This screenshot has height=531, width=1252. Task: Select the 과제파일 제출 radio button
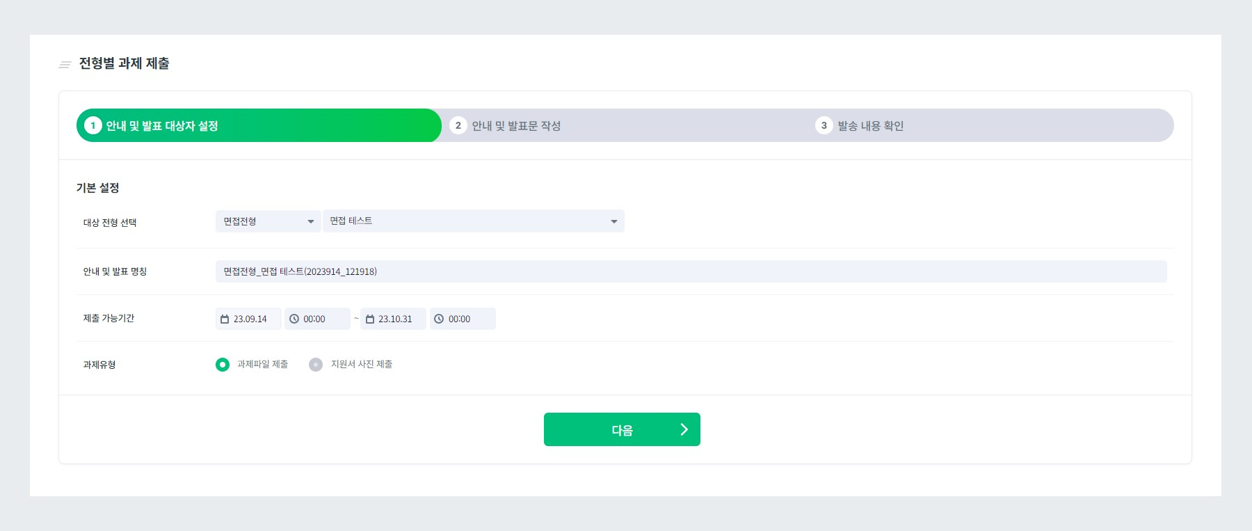[223, 363]
